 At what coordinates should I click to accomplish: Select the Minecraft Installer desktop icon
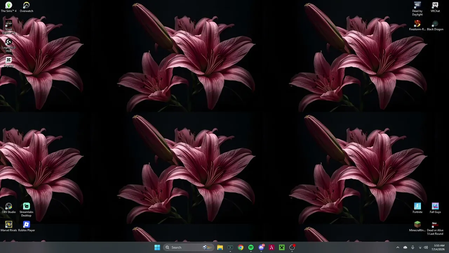point(417,227)
